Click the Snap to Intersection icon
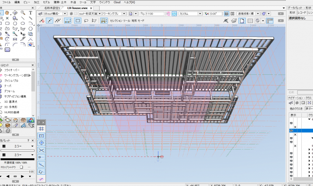Screen dimensions: 313x186 [x=42, y=150]
